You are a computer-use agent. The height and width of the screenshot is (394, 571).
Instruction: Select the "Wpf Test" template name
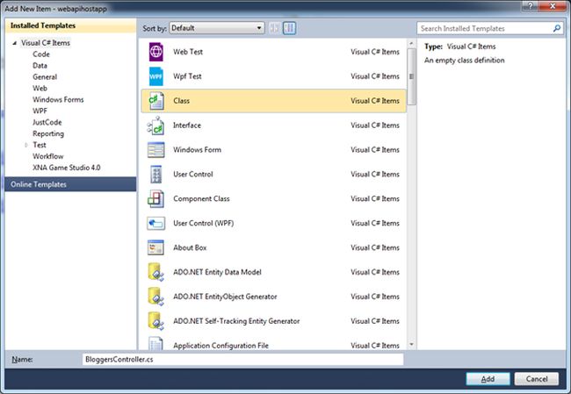[187, 76]
